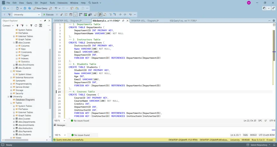Expand the dbo.Payments table node

pos(14,131)
